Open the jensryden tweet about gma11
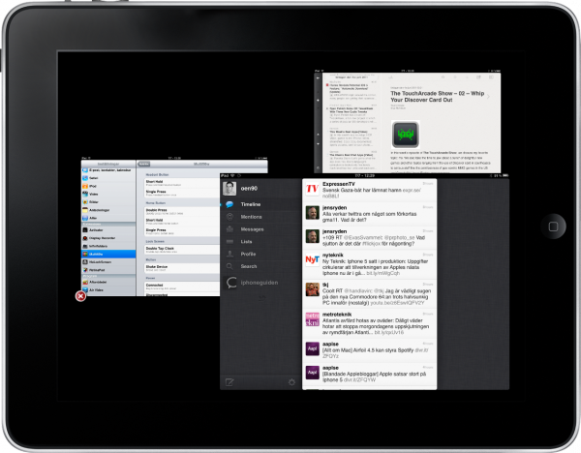 (370, 214)
